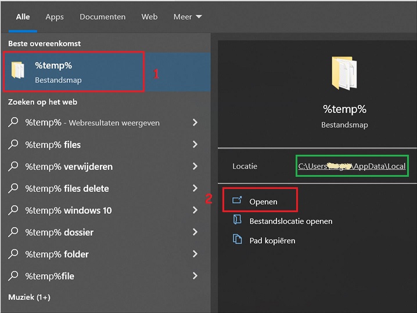Open the %temp% best match folder icon
417x313 pixels.
19,71
